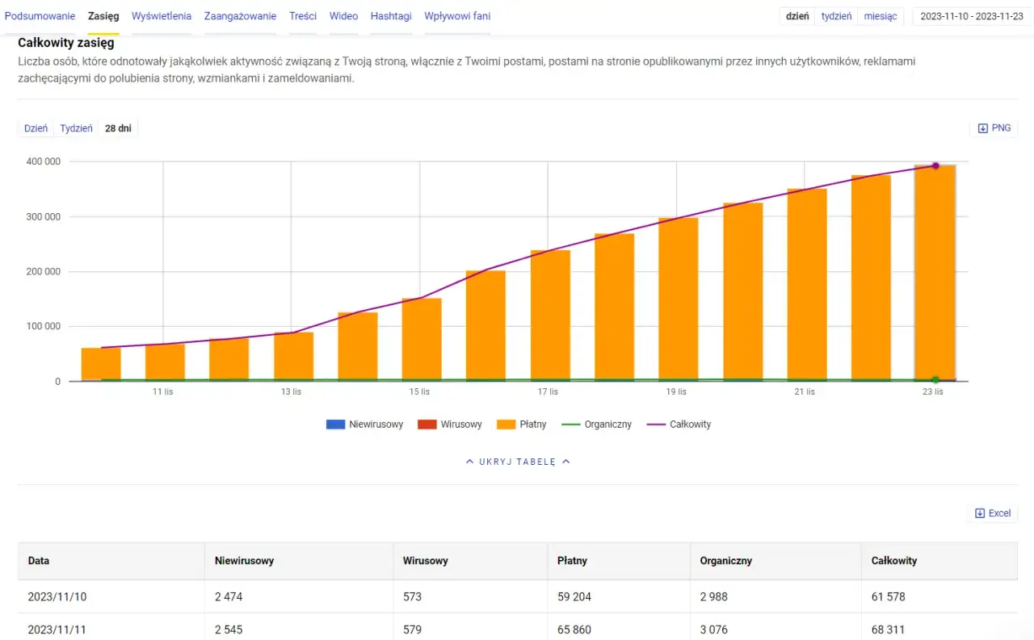Sort table by Płatny column header
Image resolution: width=1034 pixels, height=640 pixels.
572,561
